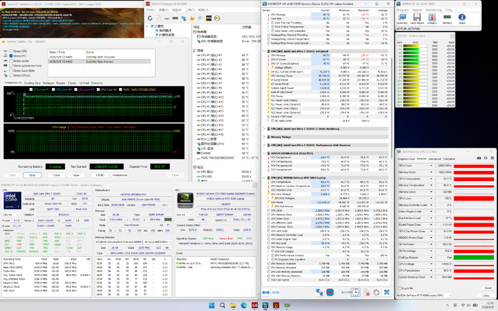The height and width of the screenshot is (311, 498).
Task: Expand Core Thermal Throttling sensor row
Action: 268,23
